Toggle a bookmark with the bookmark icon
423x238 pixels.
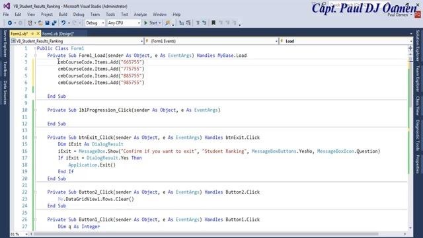[x=213, y=23]
